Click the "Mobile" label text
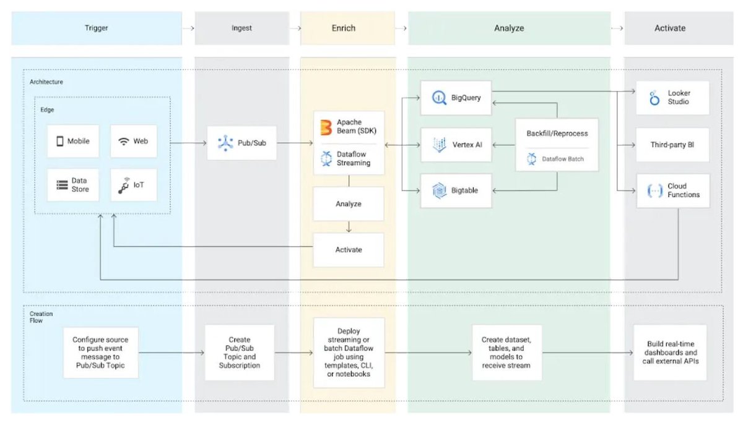 79,141
